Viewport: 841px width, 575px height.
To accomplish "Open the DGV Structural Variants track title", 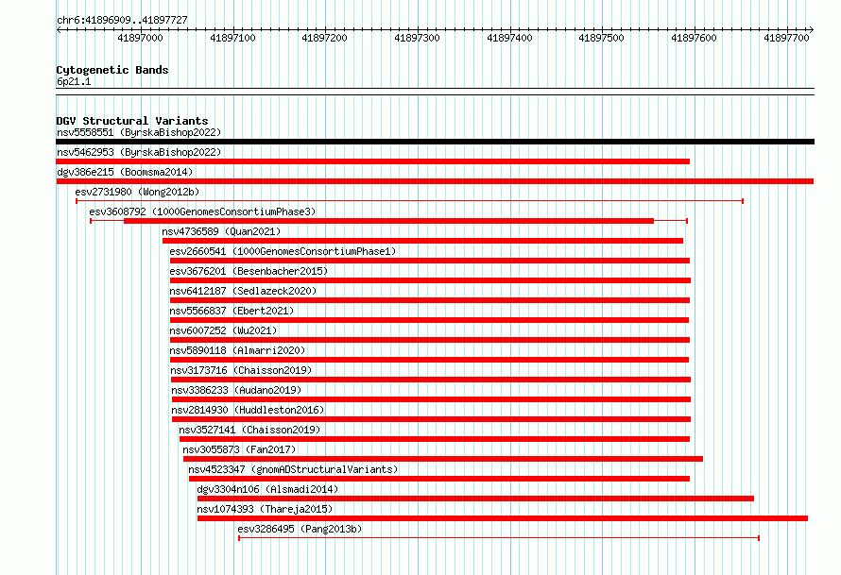I will 132,121.
